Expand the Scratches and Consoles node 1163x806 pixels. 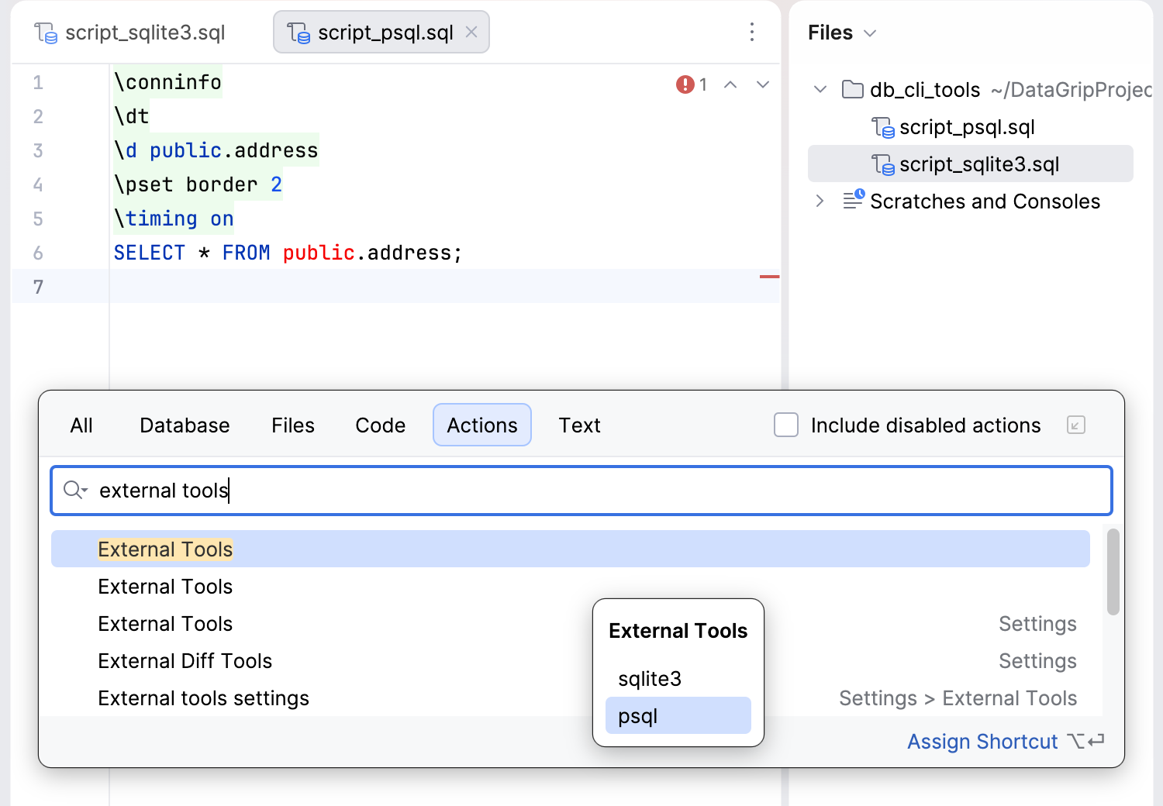pyautogui.click(x=820, y=201)
